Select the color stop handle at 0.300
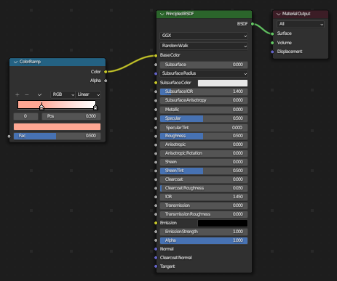Image resolution: width=337 pixels, height=281 pixels. [41, 107]
